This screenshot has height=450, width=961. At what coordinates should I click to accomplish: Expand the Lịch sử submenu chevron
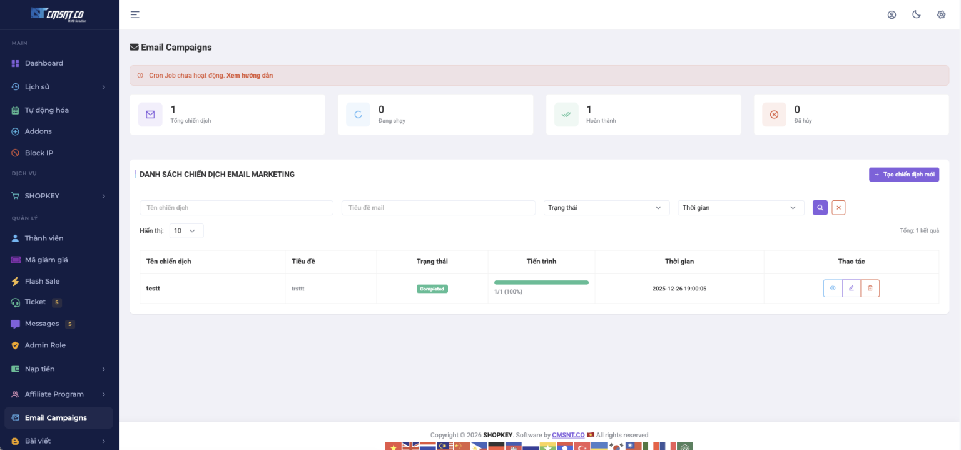tap(104, 87)
